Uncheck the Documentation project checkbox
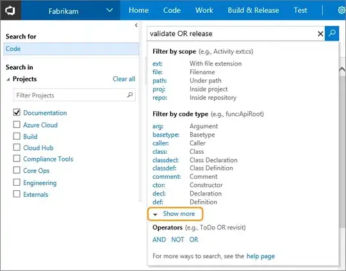The width and height of the screenshot is (346, 271). 17,113
